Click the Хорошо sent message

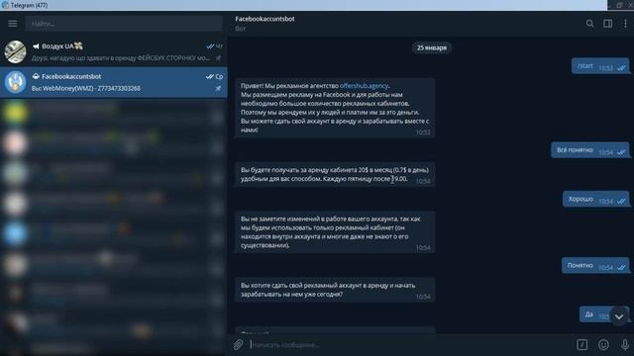tap(596, 200)
